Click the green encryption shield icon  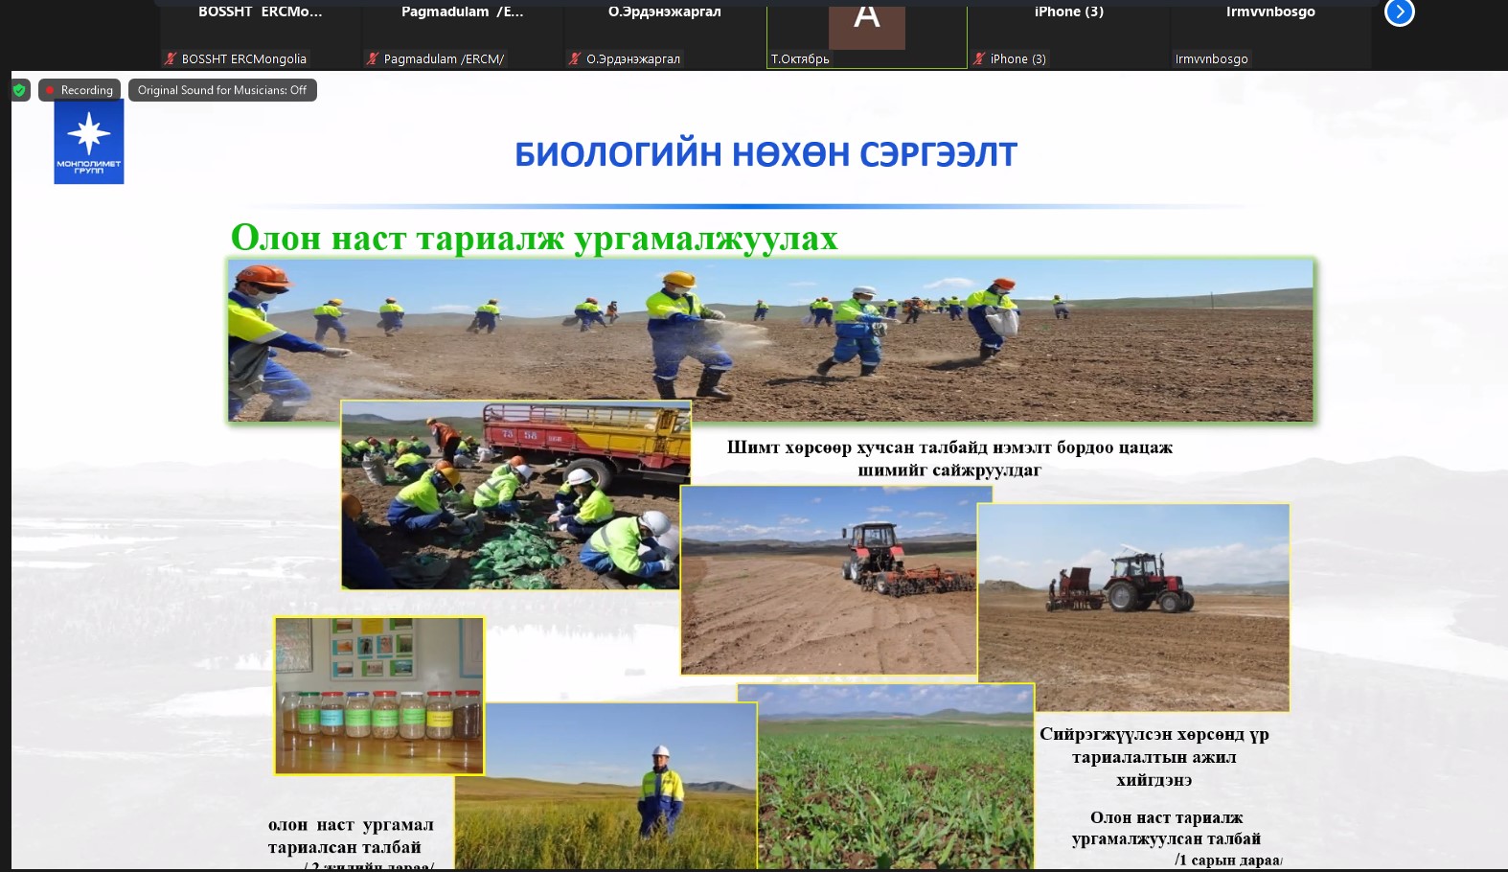click(19, 90)
